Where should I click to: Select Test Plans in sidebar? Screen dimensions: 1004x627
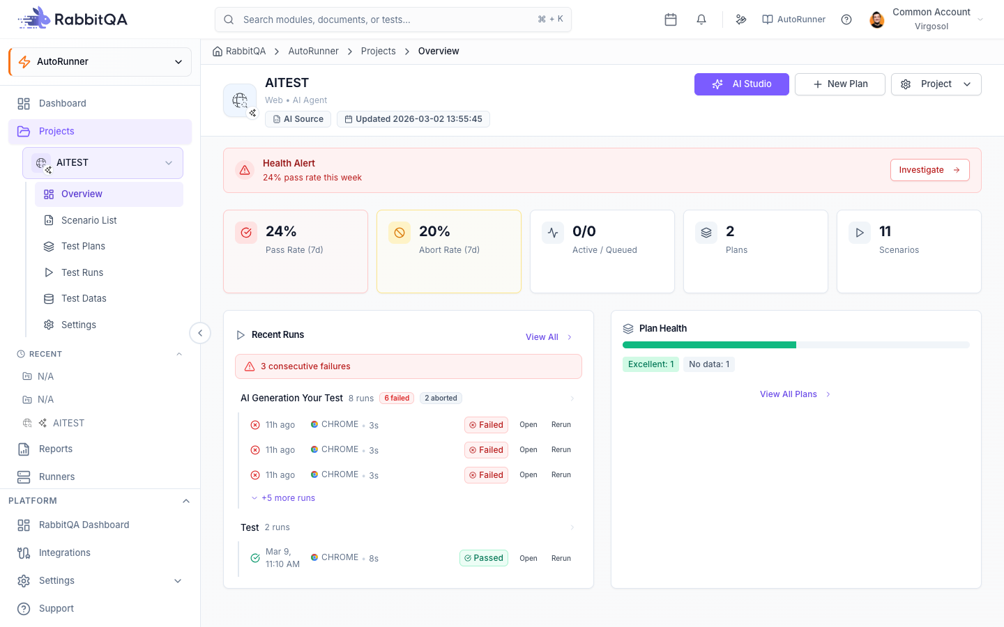109,247
